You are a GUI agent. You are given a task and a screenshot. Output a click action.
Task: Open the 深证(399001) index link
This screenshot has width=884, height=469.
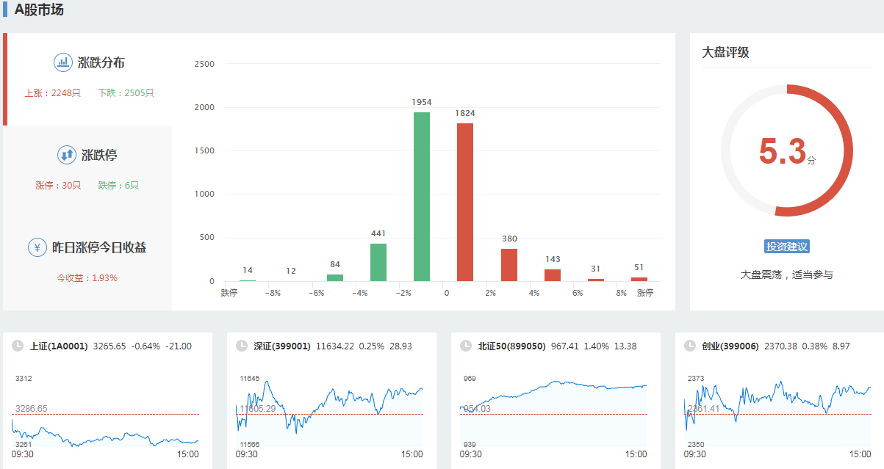pyautogui.click(x=282, y=346)
